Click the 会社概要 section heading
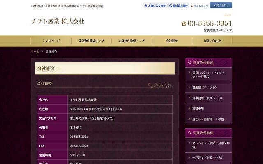Screen dimensions: 263x164 coord(44,83)
